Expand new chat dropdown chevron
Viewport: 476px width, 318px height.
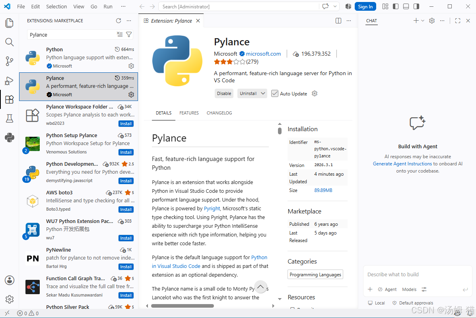(x=423, y=21)
